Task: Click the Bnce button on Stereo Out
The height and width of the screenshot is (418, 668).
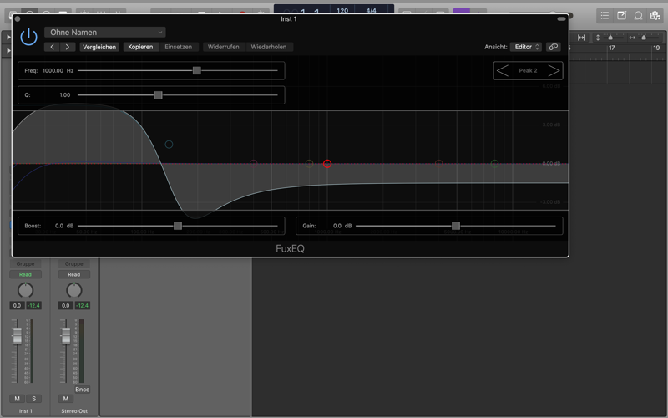Action: (x=82, y=390)
